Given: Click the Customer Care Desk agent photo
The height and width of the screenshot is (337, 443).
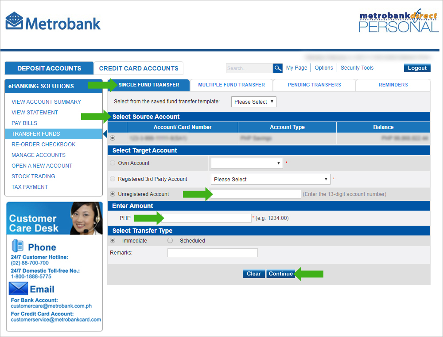Looking at the screenshot, I should click(86, 218).
